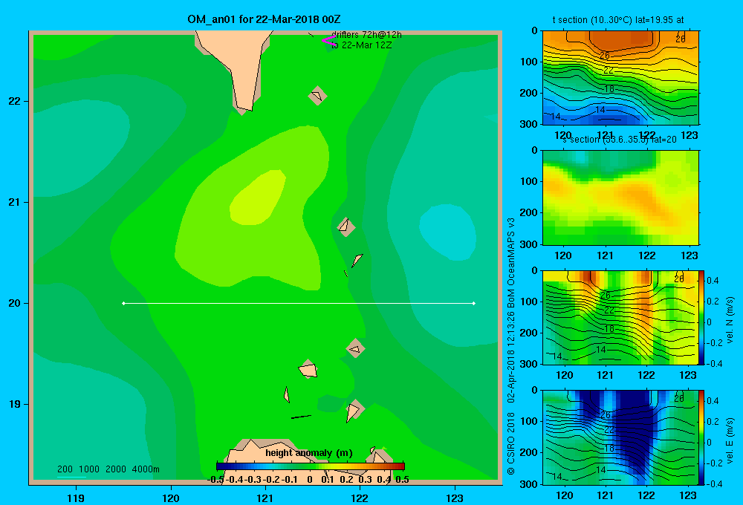Click the white section line's left endpoint

tap(123, 303)
